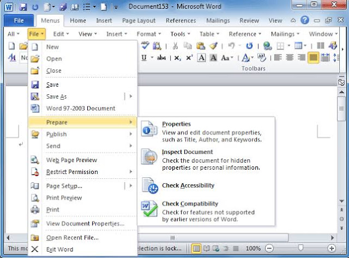
Task: Click the Redo icon in title bar toolbar
Action: click(x=35, y=7)
